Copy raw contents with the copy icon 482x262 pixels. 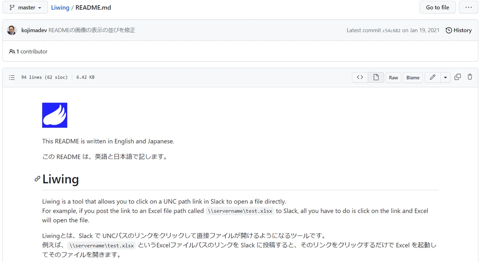[x=457, y=77]
